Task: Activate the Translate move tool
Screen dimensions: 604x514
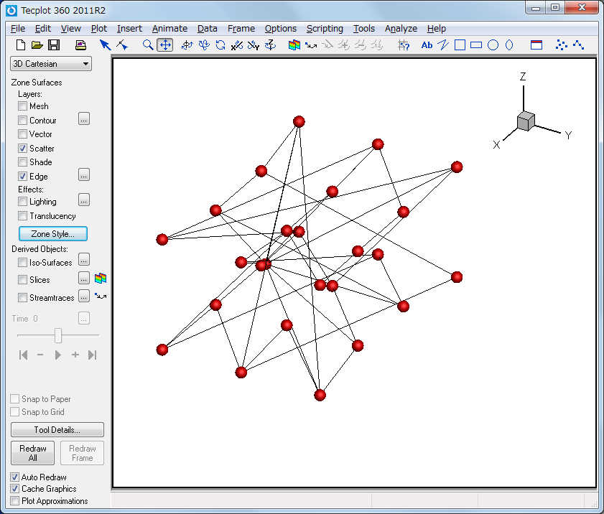Action: 165,45
